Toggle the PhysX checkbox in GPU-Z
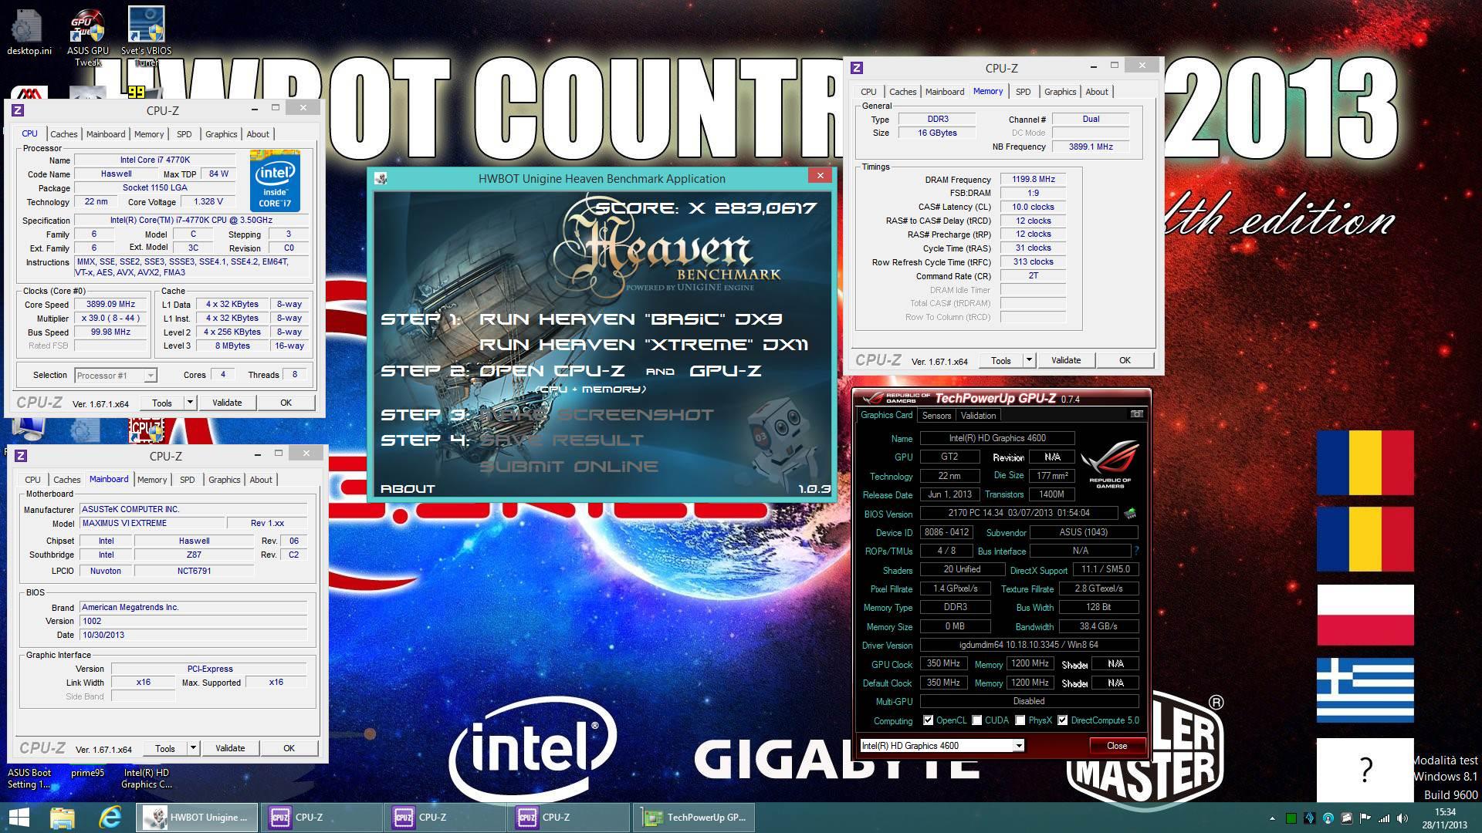Viewport: 1482px width, 833px height. (1020, 720)
